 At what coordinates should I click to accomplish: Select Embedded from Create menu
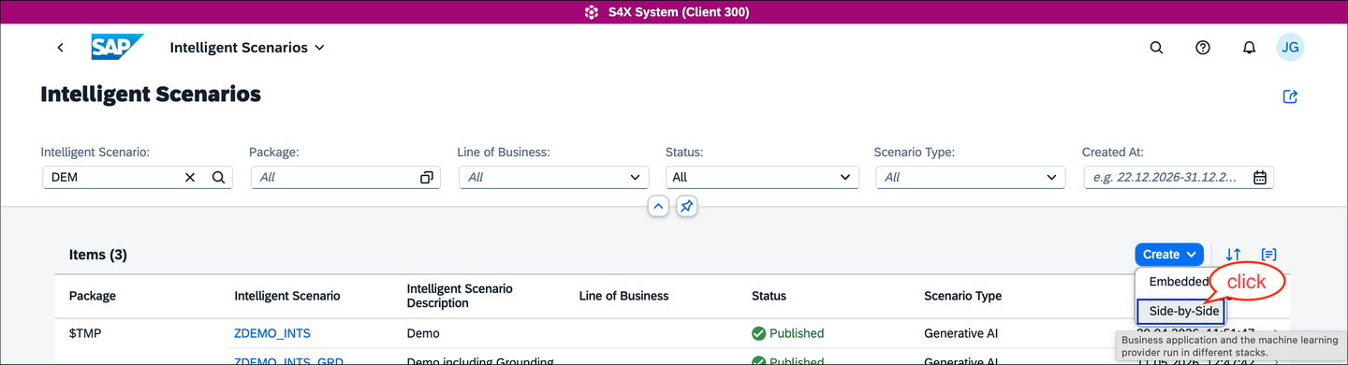(x=1179, y=282)
